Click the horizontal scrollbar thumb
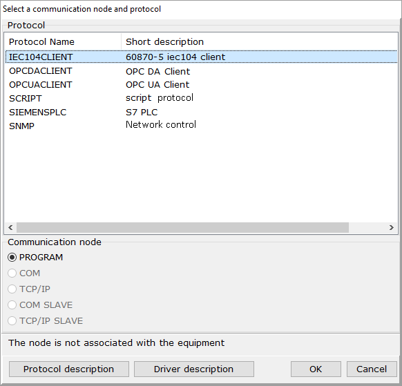Viewport: 402px width, 386px height. [182, 227]
